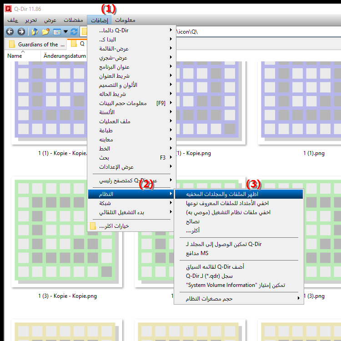This screenshot has width=341, height=341.
Task: Click تمكين إمتياز System Volume Information entry
Action: pos(239,285)
